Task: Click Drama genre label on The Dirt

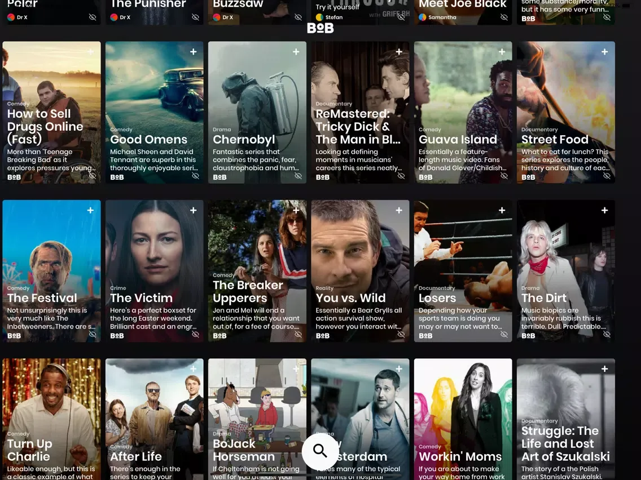Action: click(x=530, y=288)
